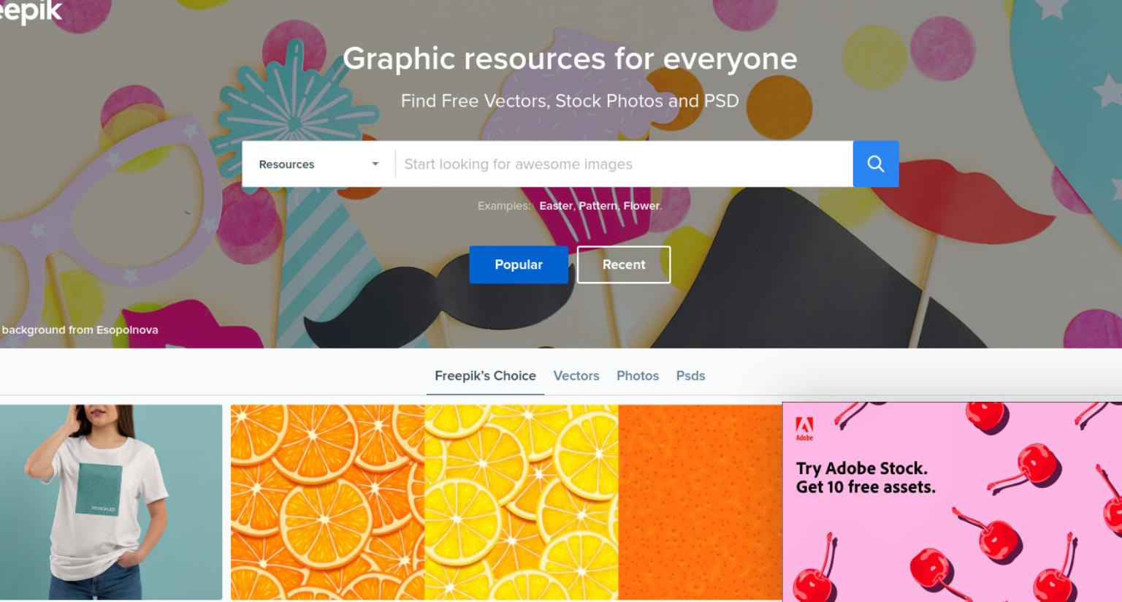Open the white t-shirt mockup thumbnail
Screen dimensions: 1122x602
pyautogui.click(x=111, y=503)
